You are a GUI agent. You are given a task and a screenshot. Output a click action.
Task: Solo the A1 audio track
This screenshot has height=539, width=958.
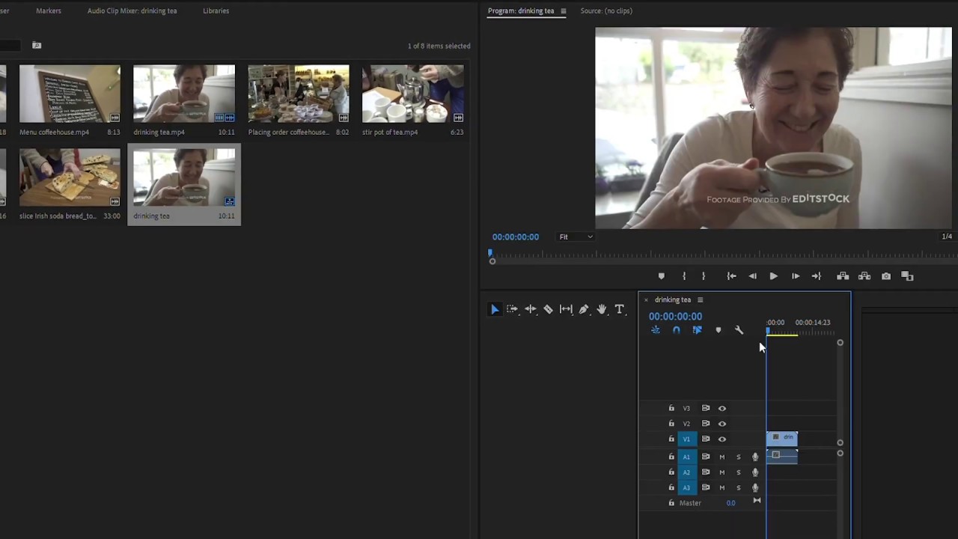(x=739, y=457)
